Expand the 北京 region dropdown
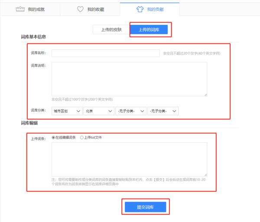 coord(99,111)
